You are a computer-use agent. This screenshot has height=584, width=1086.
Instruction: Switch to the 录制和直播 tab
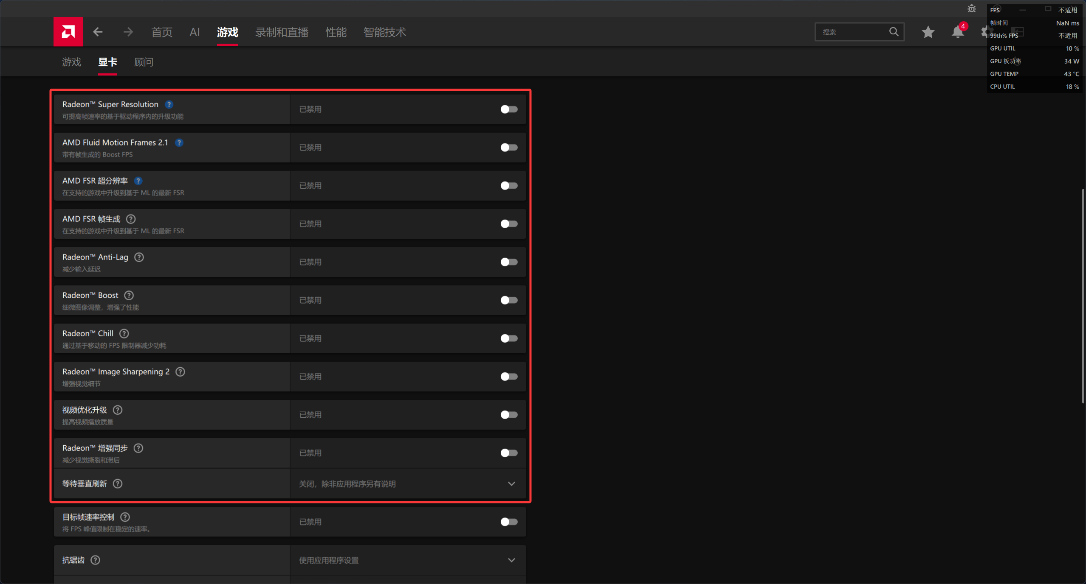click(282, 32)
